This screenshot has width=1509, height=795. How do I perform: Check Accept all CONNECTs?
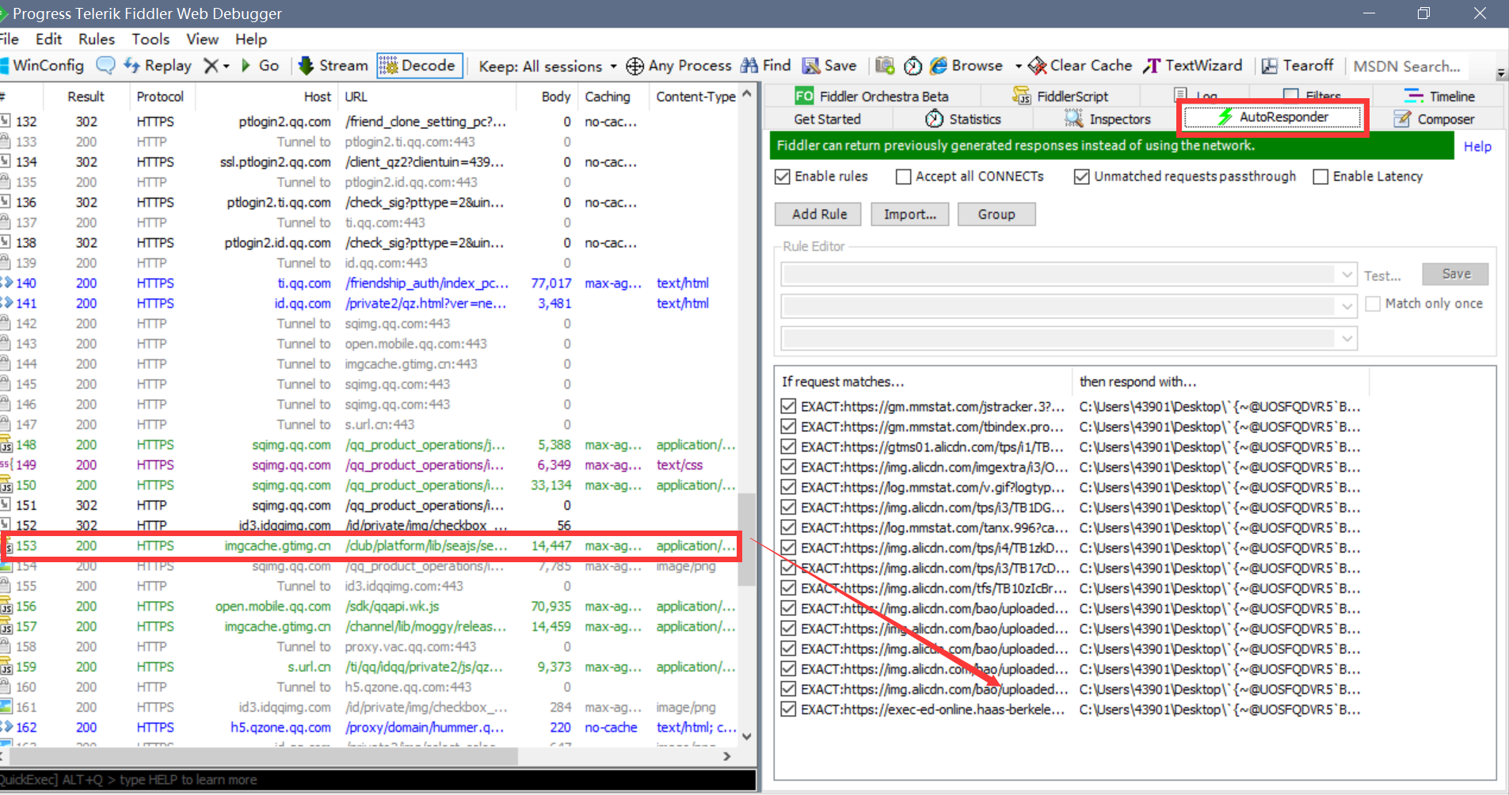point(903,177)
